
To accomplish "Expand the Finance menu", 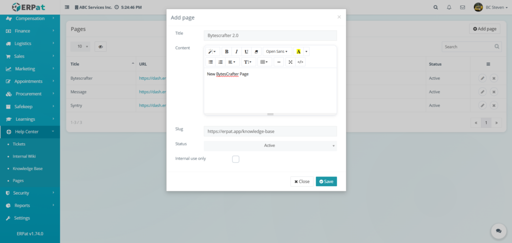I will pos(30,31).
